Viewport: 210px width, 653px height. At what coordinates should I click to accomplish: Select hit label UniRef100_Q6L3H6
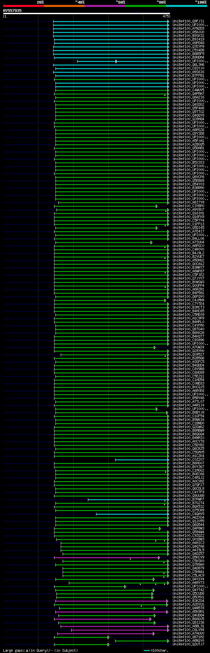(188, 65)
